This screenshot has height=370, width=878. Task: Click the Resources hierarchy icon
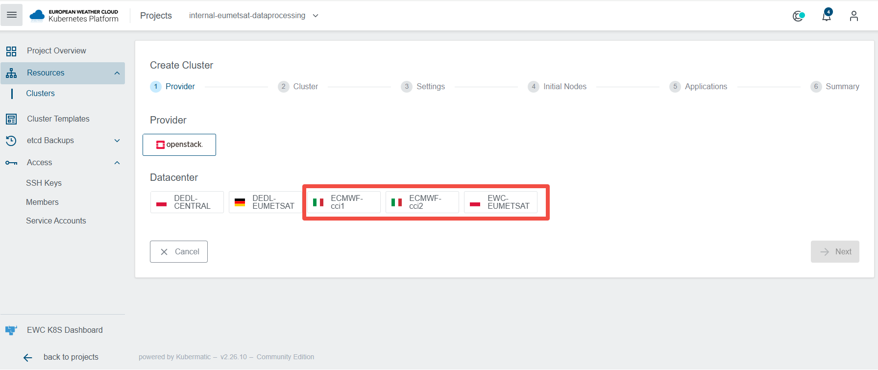[11, 73]
